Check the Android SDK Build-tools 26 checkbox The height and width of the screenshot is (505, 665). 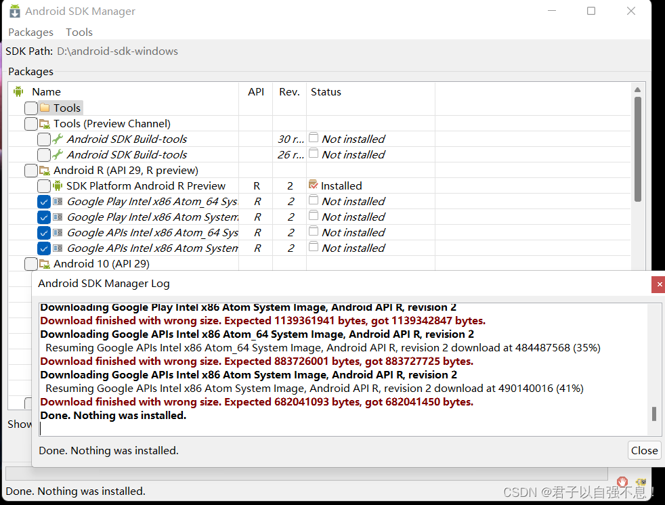pos(44,155)
